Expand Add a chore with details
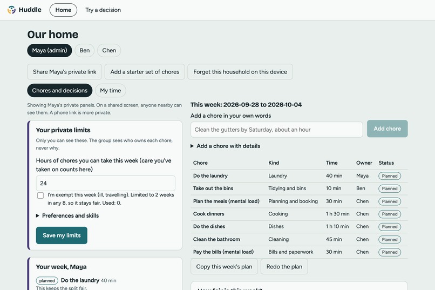 tap(226, 146)
